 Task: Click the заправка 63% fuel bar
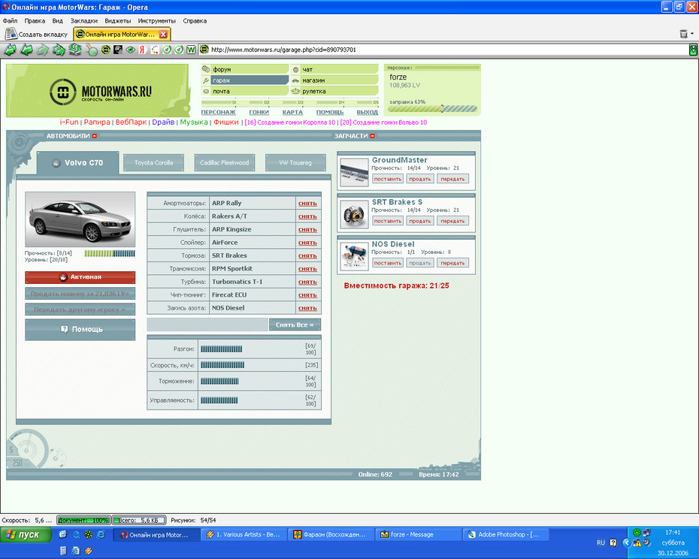click(432, 108)
